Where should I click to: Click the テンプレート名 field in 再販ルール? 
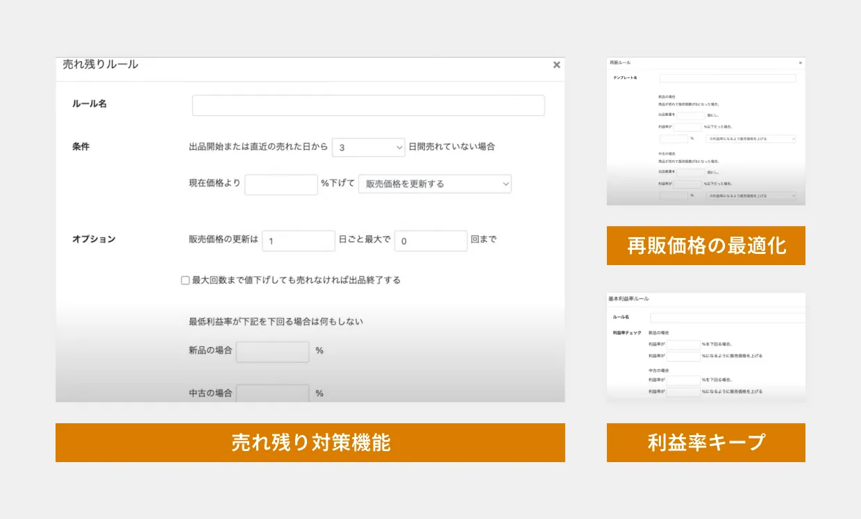pos(729,78)
